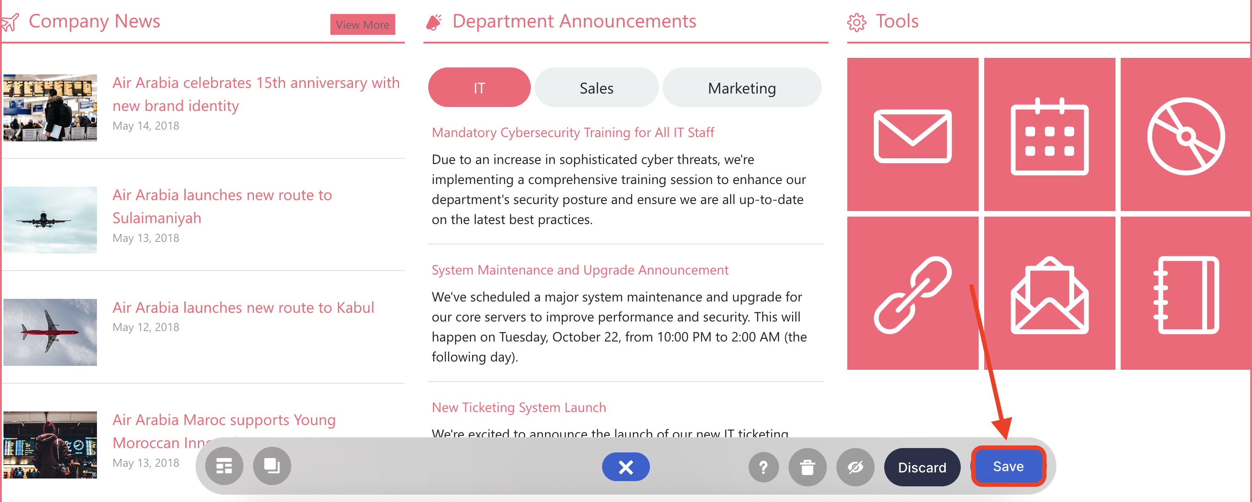
Task: Switch to the Marketing announcements tab
Action: click(x=741, y=88)
